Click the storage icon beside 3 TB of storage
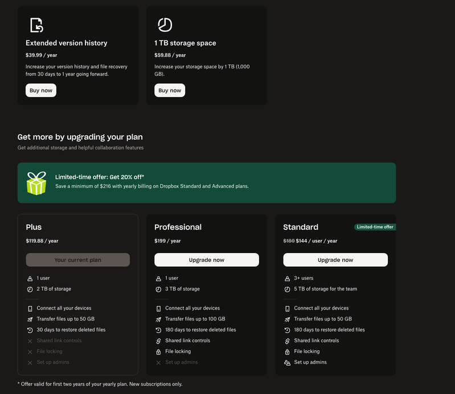This screenshot has height=394, width=455. pos(159,289)
